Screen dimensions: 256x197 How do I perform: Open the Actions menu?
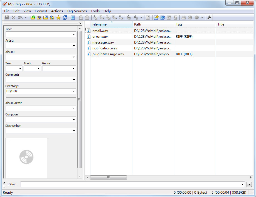pyautogui.click(x=57, y=11)
